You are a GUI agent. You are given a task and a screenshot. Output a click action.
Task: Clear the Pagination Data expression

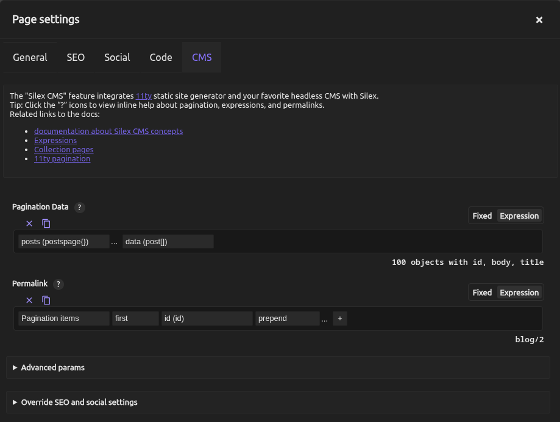[x=29, y=223]
